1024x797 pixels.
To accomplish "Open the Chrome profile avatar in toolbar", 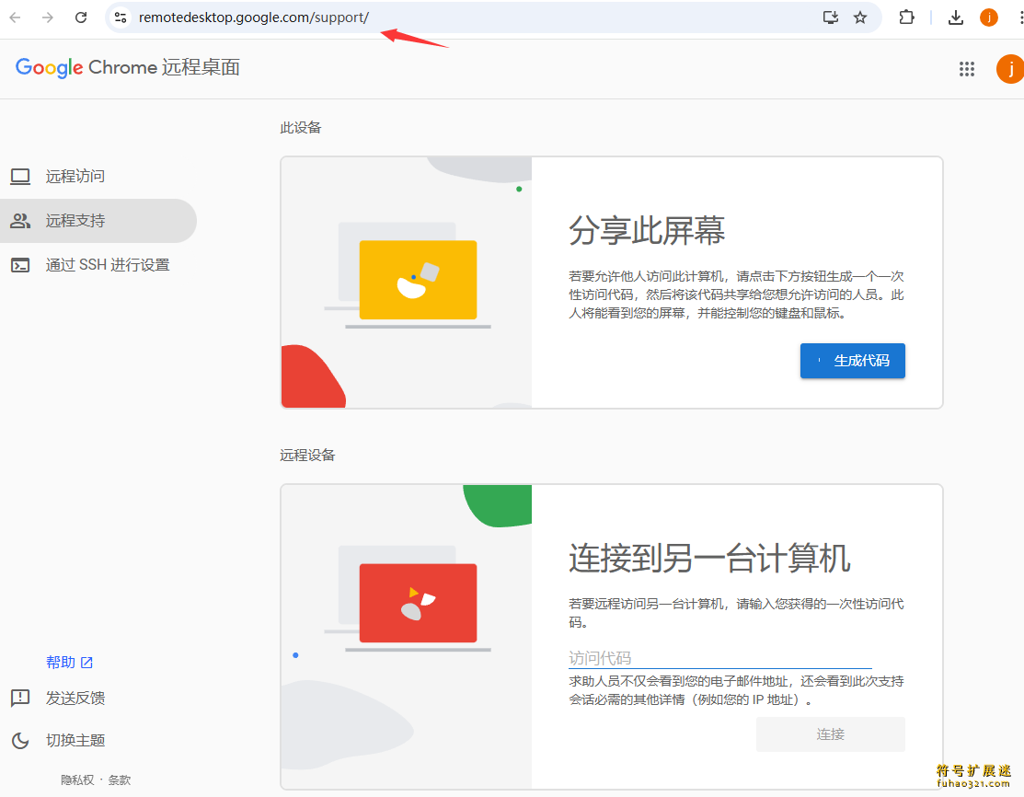I will pyautogui.click(x=989, y=17).
